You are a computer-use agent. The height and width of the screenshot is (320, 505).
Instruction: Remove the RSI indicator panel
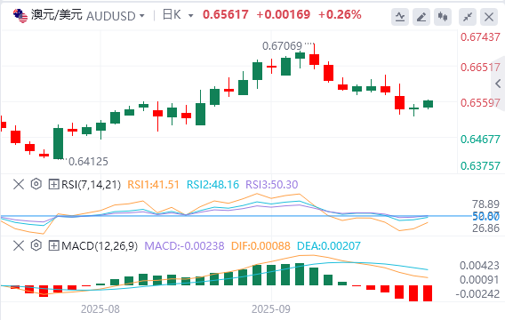tap(19, 185)
